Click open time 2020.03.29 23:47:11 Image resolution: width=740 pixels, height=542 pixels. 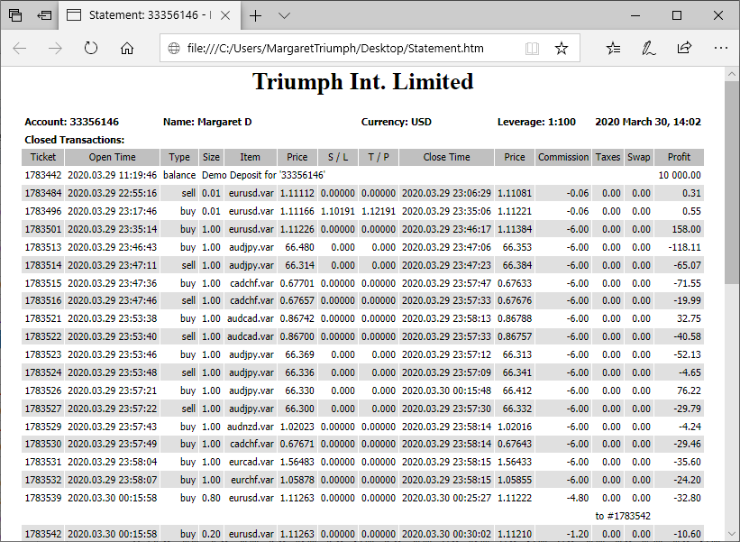(112, 265)
